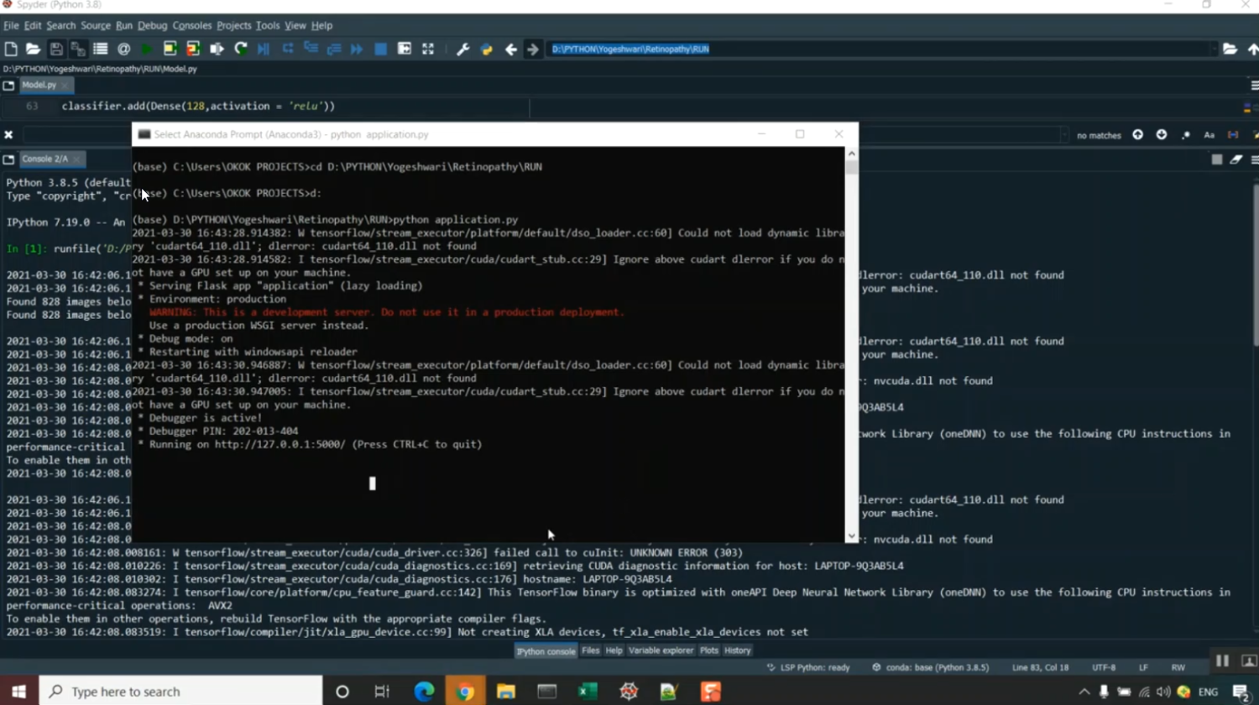Go to parent directory up arrow
The image size is (1259, 705).
[x=1252, y=50]
